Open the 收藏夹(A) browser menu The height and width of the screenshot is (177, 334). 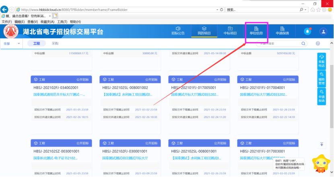click(x=47, y=22)
